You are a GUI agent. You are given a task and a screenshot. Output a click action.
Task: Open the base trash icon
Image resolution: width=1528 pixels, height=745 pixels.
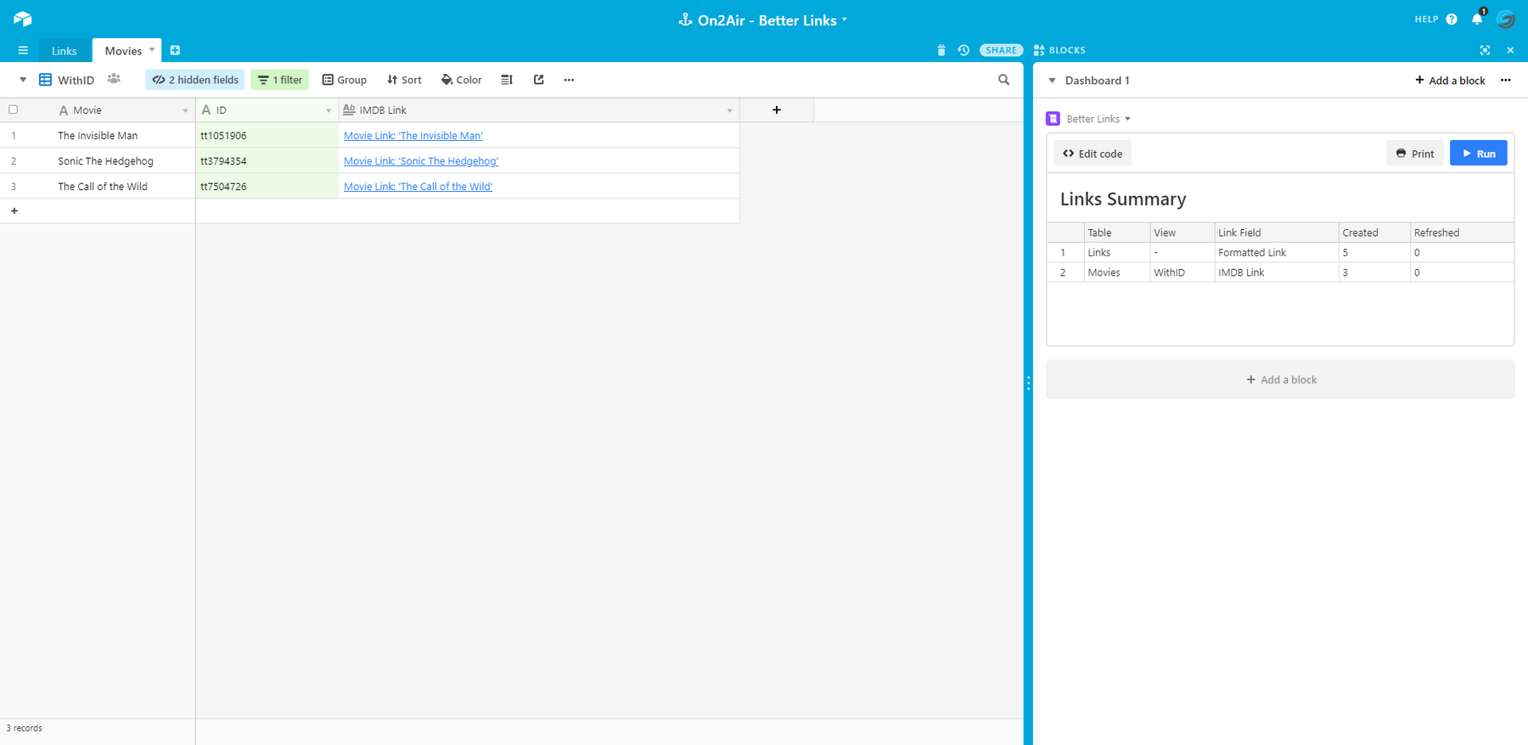click(x=941, y=50)
